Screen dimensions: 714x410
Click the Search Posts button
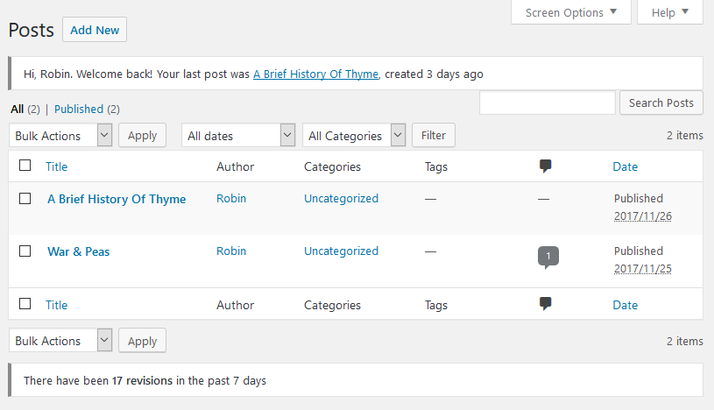[661, 102]
